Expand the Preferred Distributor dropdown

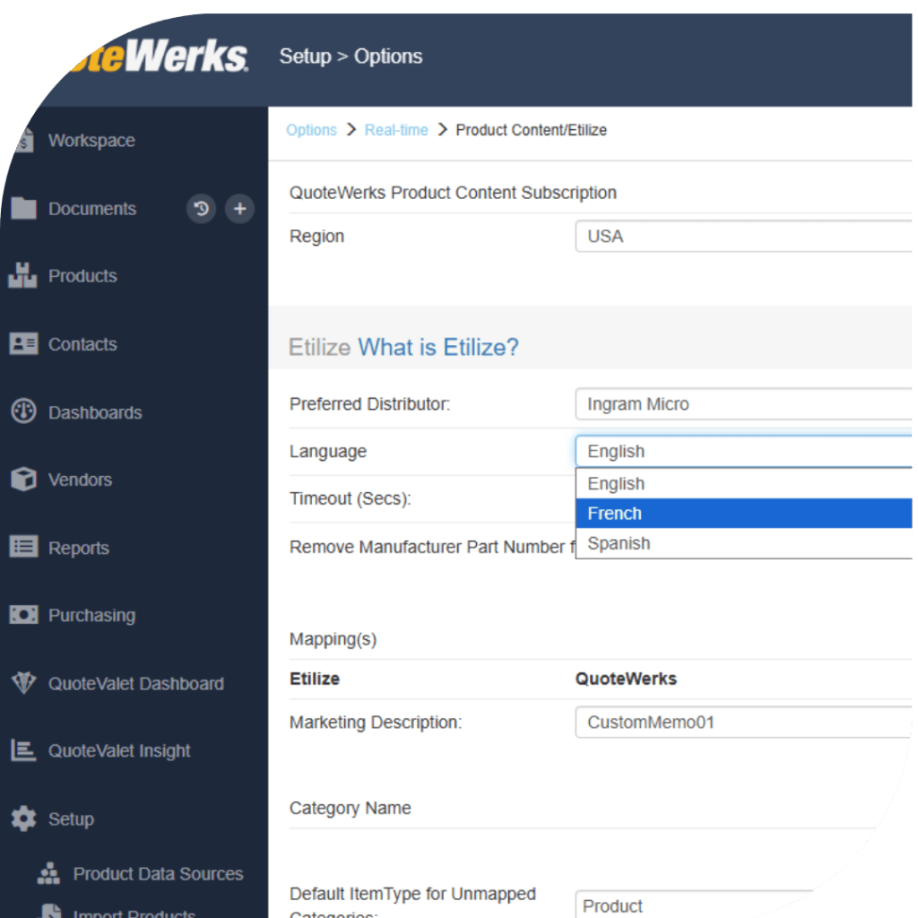[744, 404]
